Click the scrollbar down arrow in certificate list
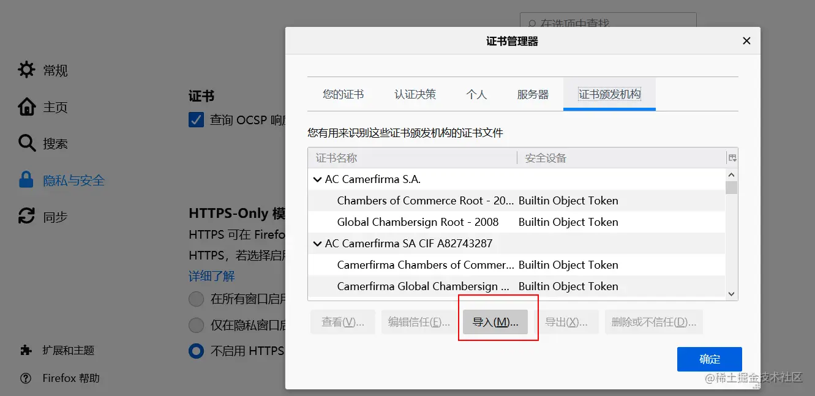 tap(731, 294)
